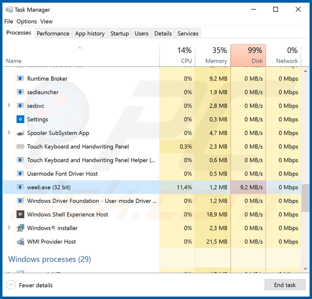
Task: Click the Runtime Broker process icon
Action: coord(20,78)
